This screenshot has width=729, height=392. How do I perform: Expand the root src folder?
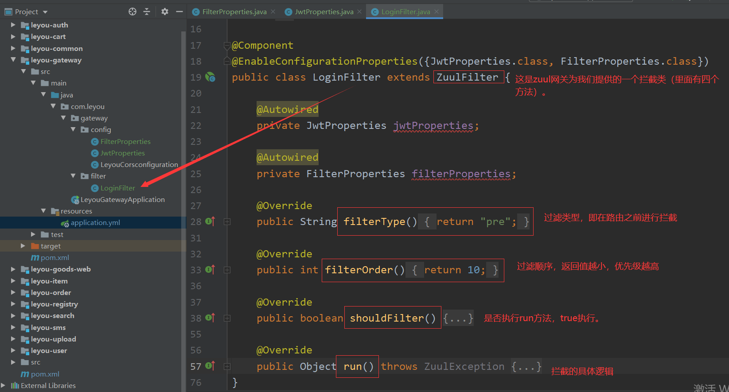pos(13,362)
